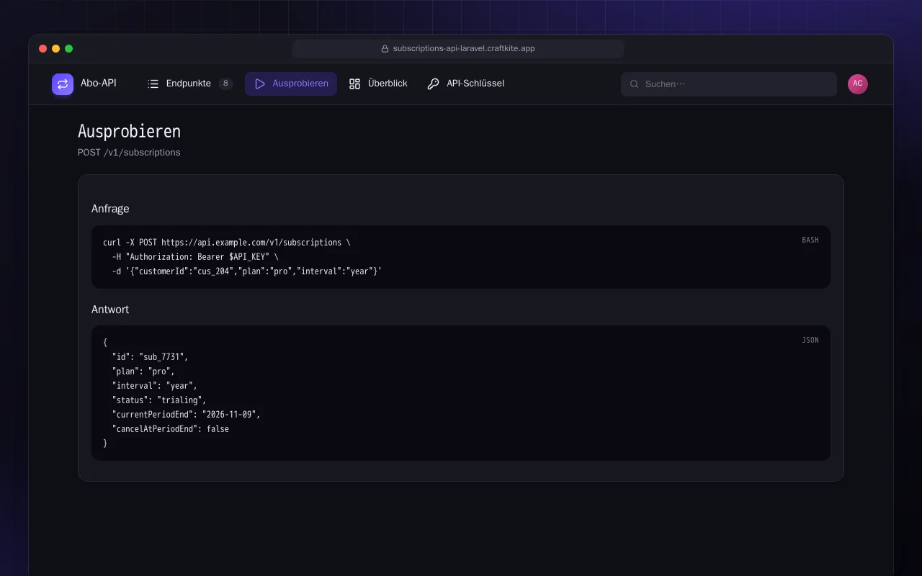Click the curl -X POST command line
The height and width of the screenshot is (576, 922).
pyautogui.click(x=227, y=243)
